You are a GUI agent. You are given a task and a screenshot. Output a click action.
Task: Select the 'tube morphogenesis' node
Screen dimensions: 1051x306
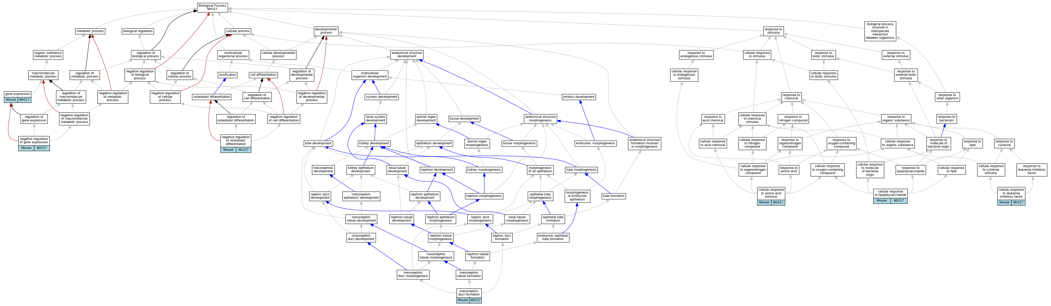581,170
